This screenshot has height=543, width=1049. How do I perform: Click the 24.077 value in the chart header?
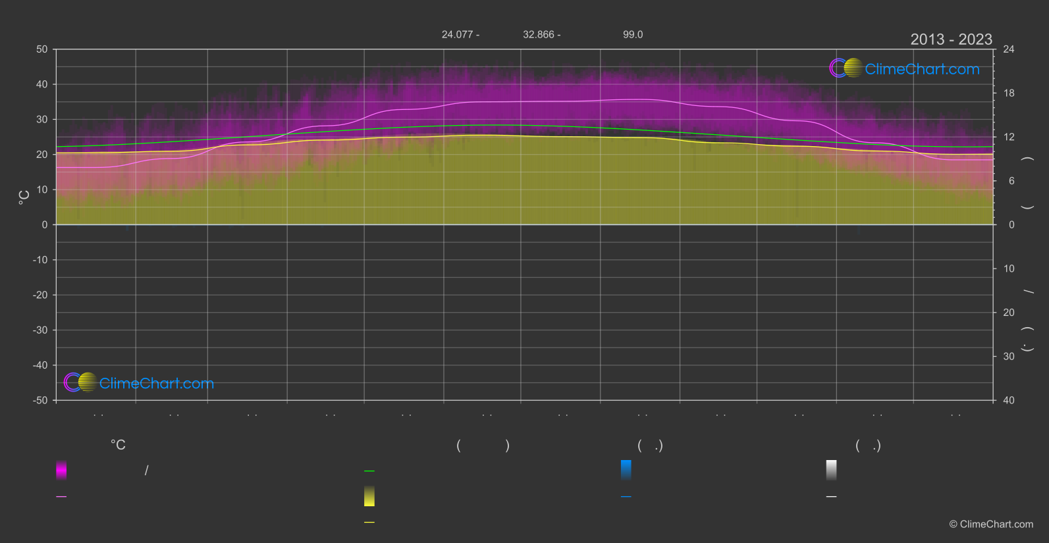(456, 34)
